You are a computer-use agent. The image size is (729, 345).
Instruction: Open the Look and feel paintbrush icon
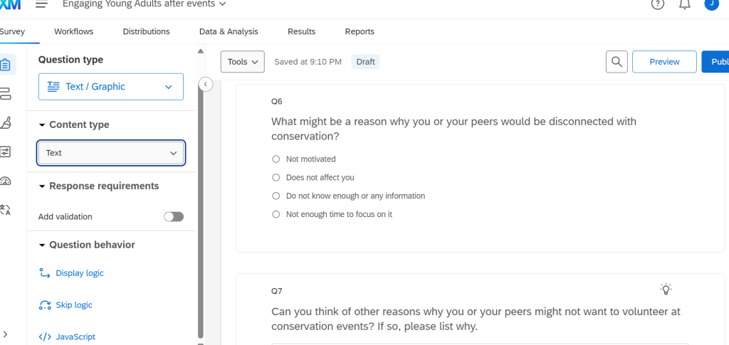point(6,122)
